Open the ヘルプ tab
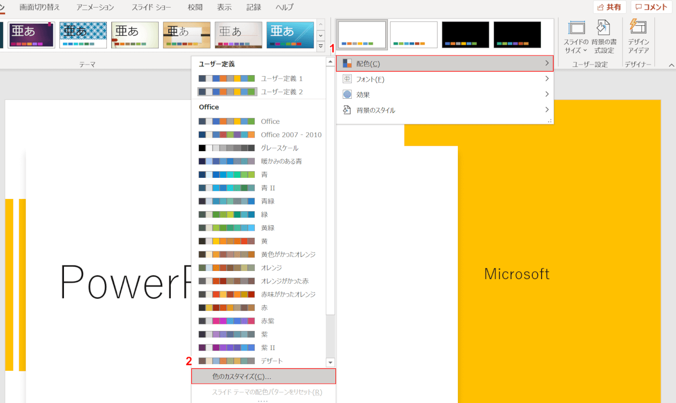This screenshot has width=676, height=403. [285, 8]
